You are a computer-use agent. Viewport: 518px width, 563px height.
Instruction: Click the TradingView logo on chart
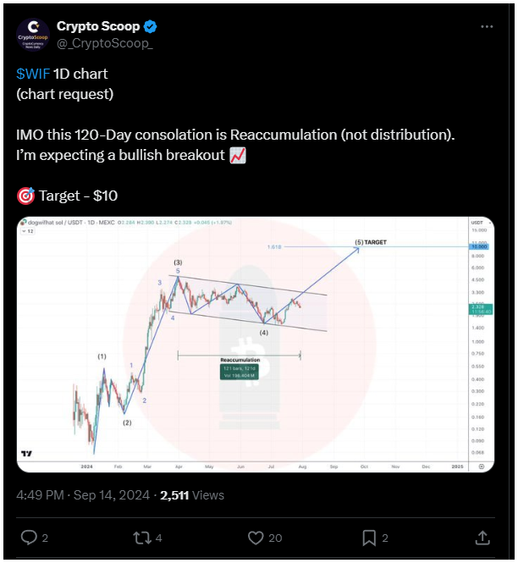(26, 454)
